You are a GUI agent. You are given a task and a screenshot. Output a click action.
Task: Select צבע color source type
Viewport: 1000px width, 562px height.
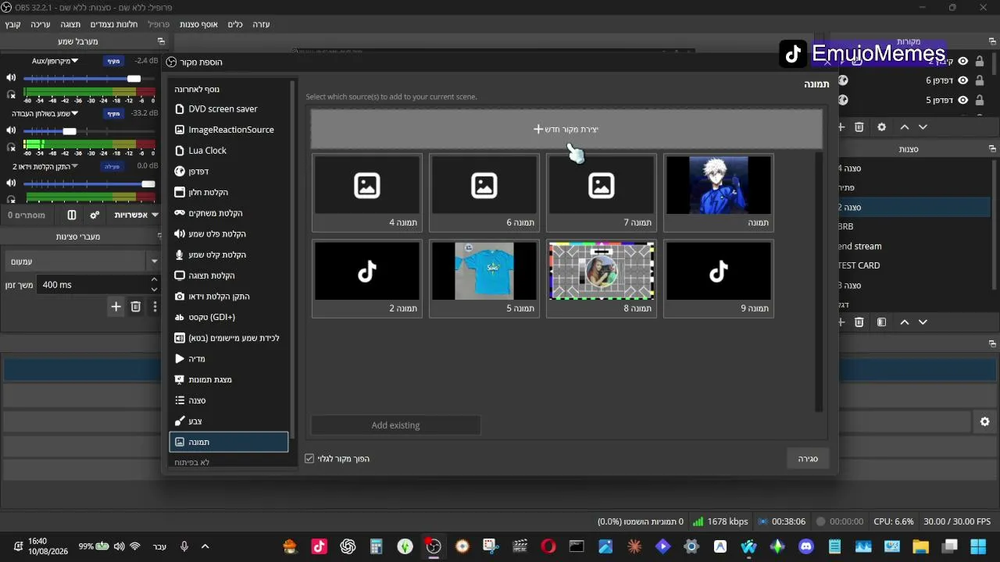(229, 421)
